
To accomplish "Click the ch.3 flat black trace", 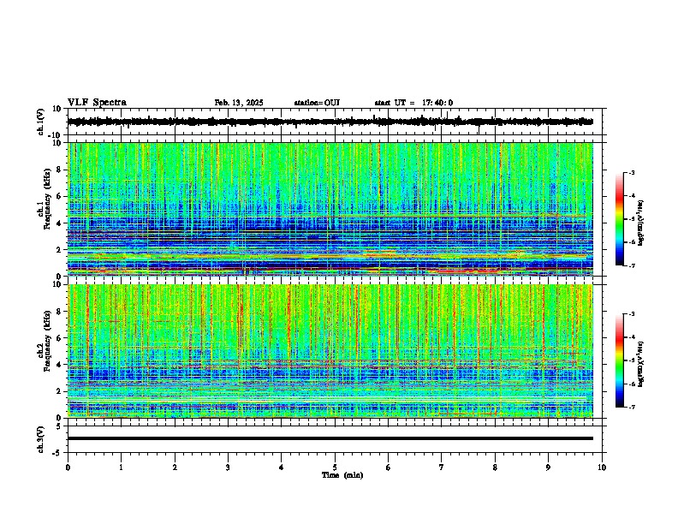I will (x=330, y=438).
